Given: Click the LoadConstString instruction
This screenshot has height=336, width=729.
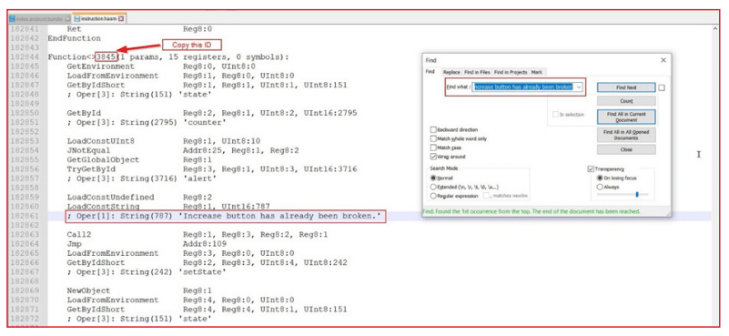Looking at the screenshot, I should click(103, 206).
